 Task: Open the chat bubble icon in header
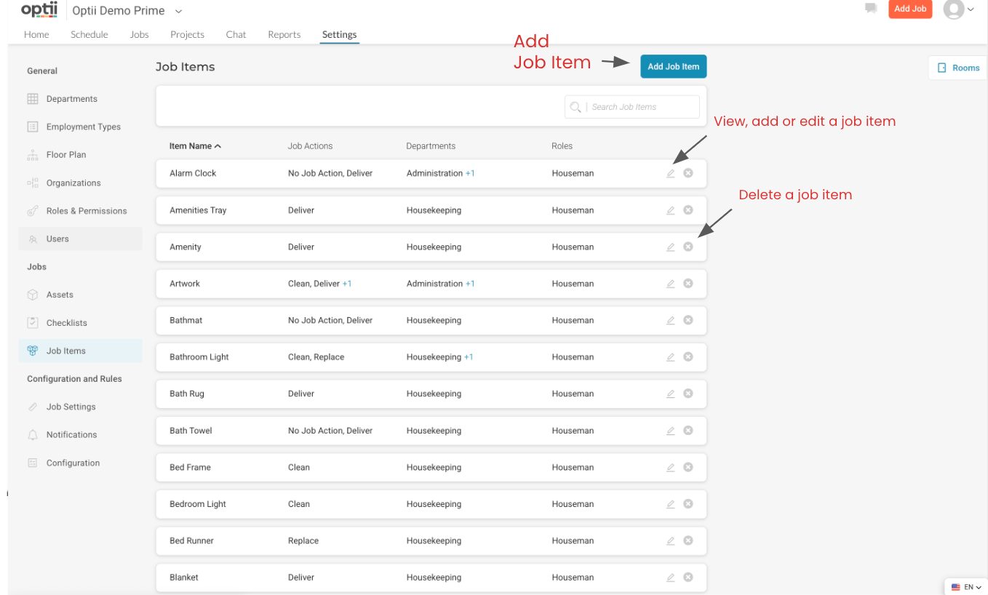point(871,9)
